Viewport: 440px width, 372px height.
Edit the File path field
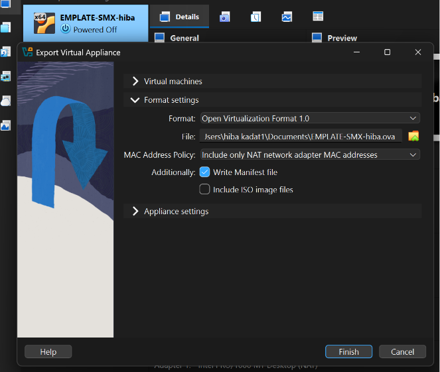(301, 137)
